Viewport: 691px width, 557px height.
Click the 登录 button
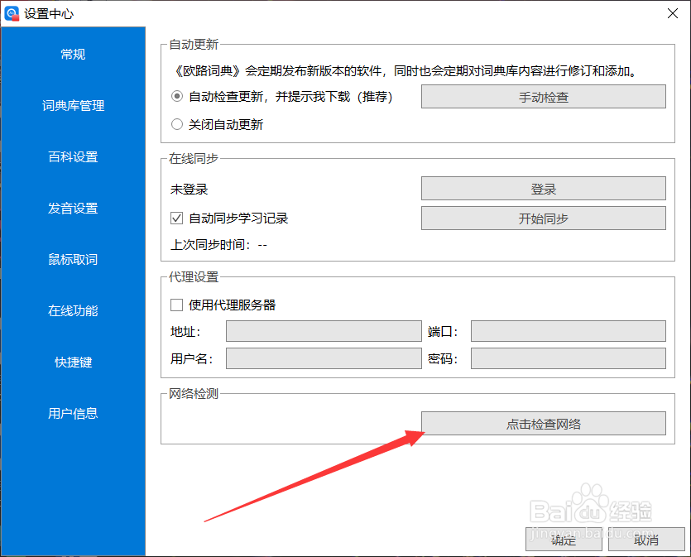[544, 189]
